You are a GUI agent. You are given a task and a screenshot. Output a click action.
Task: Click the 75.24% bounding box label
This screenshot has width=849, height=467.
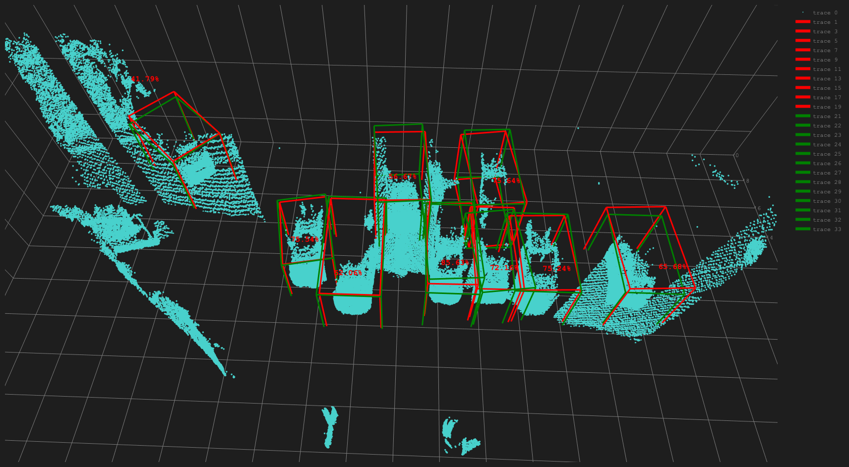point(556,269)
